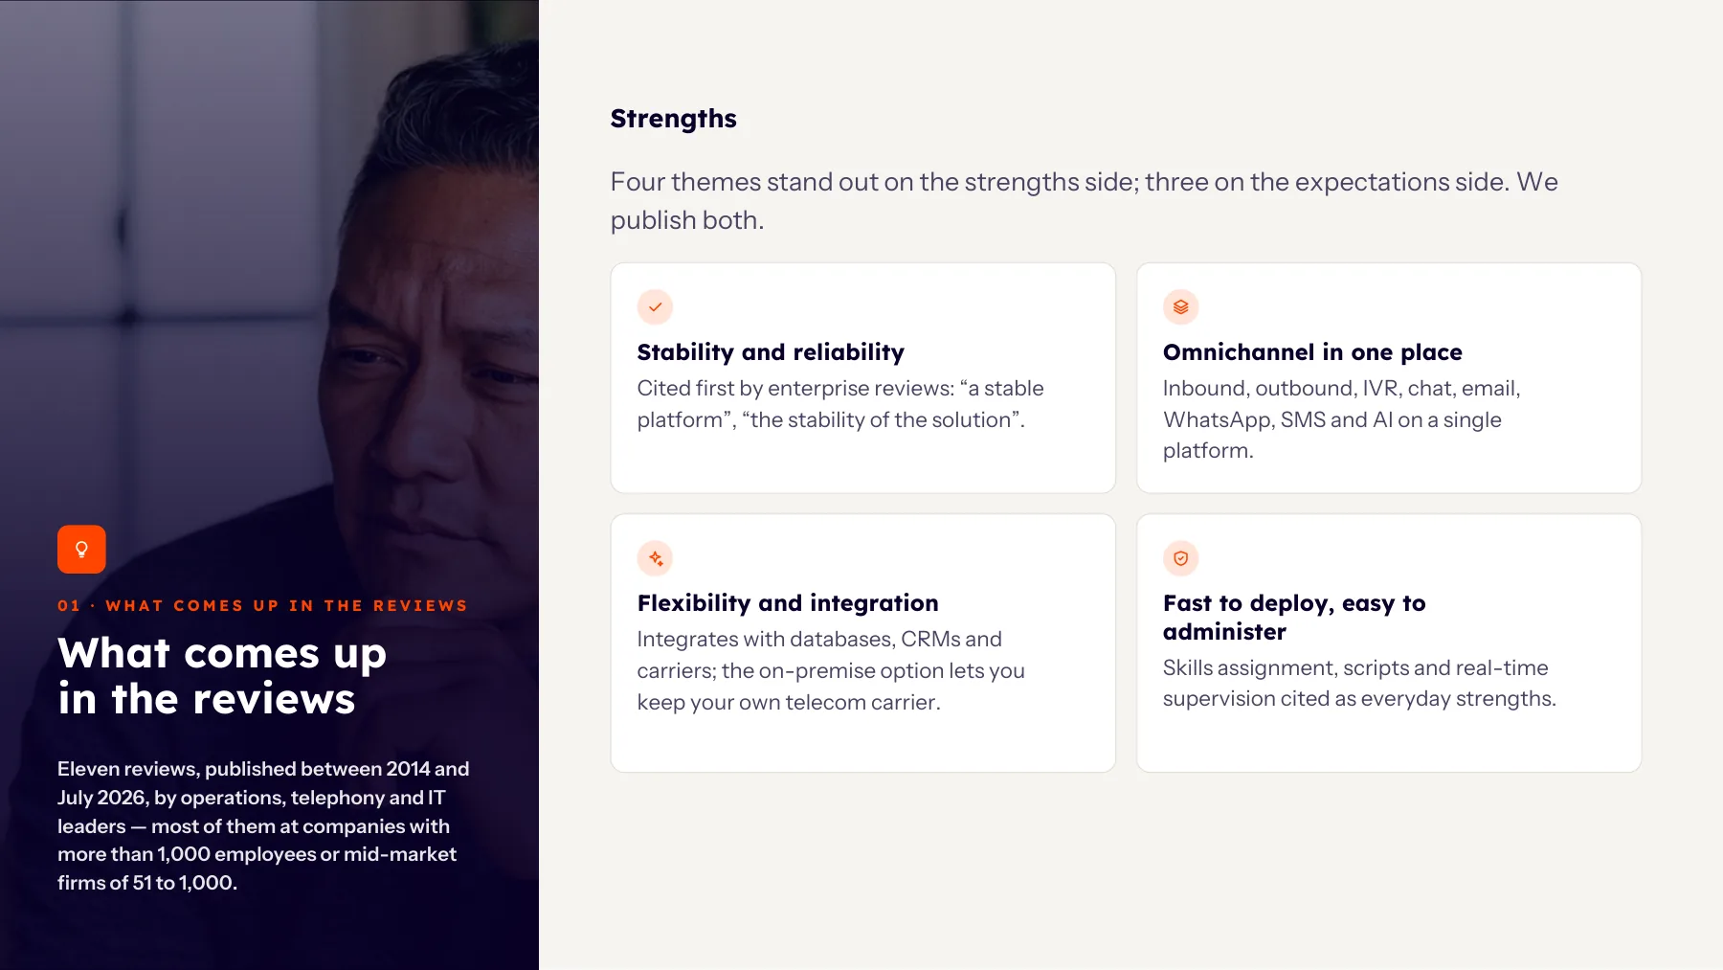Select the Omnichannel in one place heading
Viewport: 1723px width, 970px height.
(x=1312, y=352)
